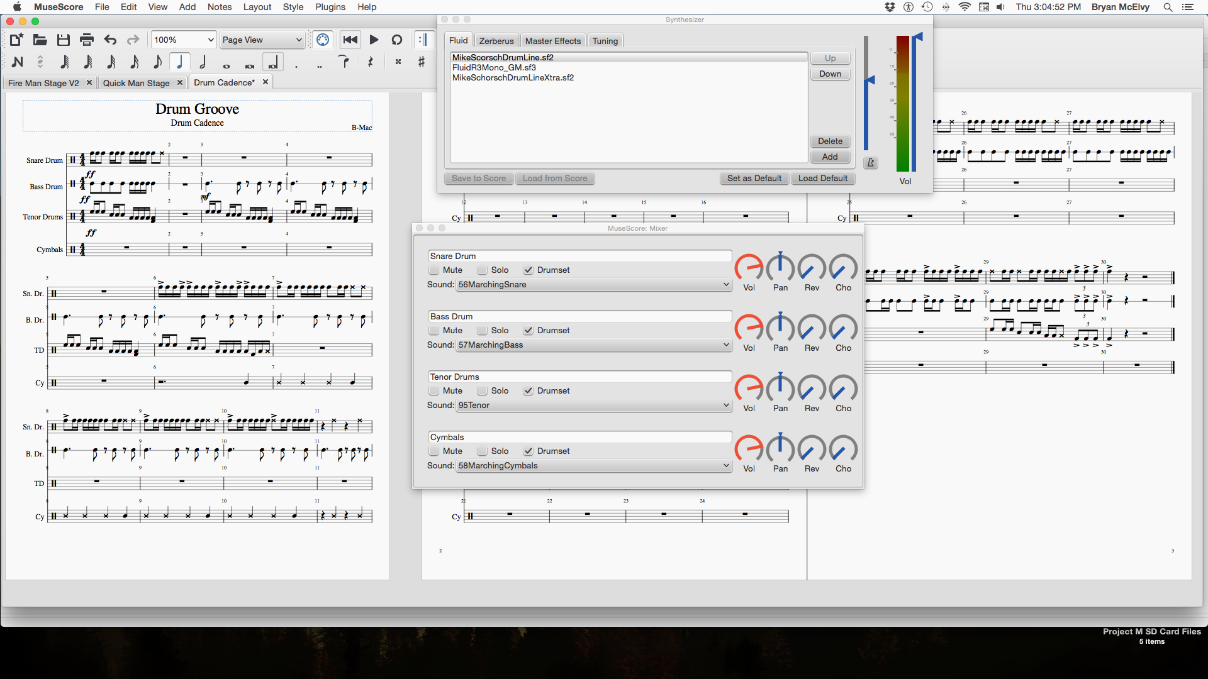Solo the Snare Drum channel
Screen dimensions: 1208x679
tap(482, 270)
